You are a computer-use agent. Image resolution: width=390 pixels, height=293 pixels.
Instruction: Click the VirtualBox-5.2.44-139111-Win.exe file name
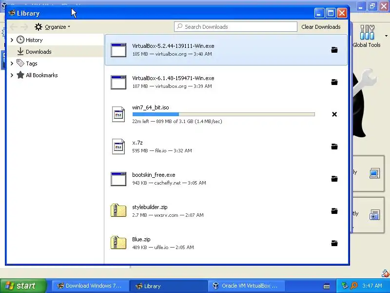(173, 46)
